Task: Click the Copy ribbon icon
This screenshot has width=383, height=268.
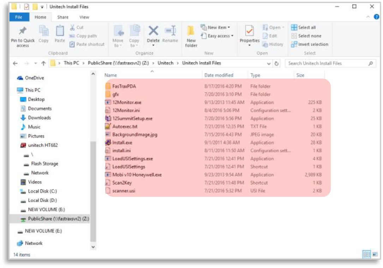Action: (x=44, y=31)
